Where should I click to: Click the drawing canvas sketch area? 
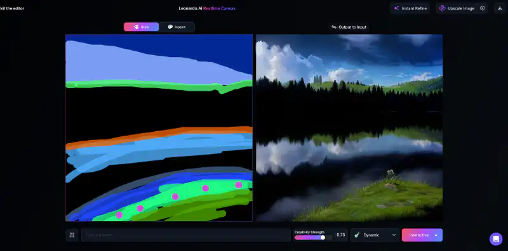[159, 128]
